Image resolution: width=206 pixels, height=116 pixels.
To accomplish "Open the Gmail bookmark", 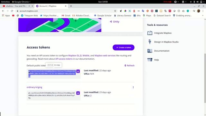I will (66, 15).
